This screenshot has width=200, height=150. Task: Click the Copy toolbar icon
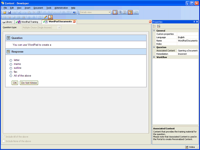click(x=24, y=12)
